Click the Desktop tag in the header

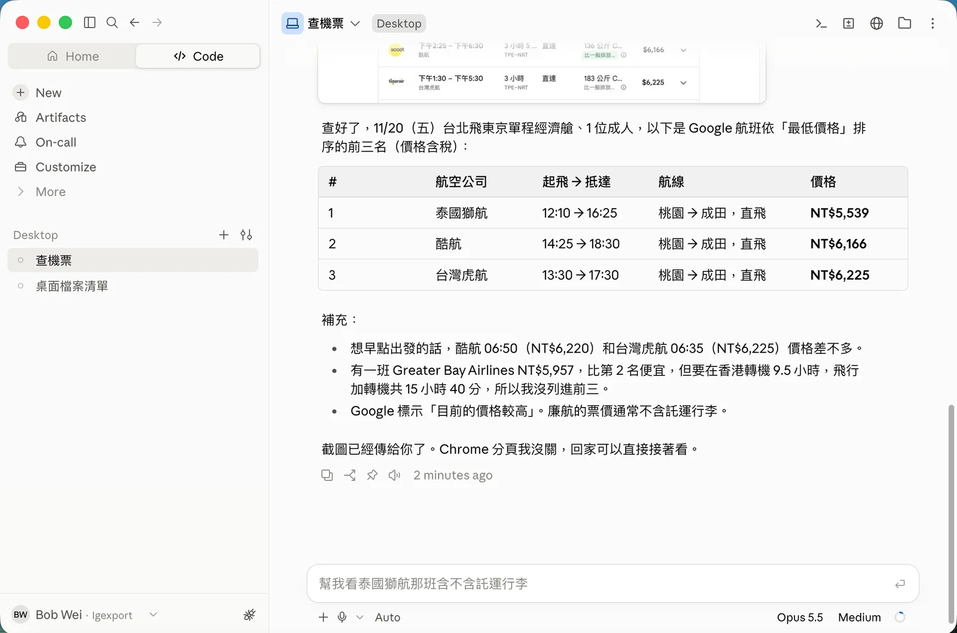click(399, 23)
